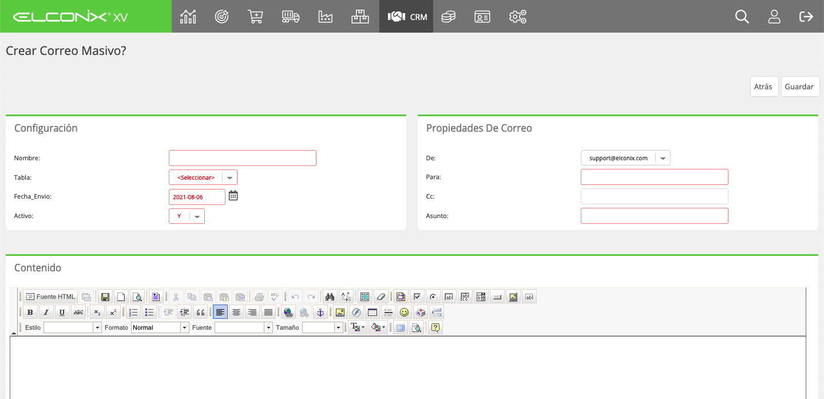Open the factory production module
This screenshot has height=399, width=824.
click(325, 17)
